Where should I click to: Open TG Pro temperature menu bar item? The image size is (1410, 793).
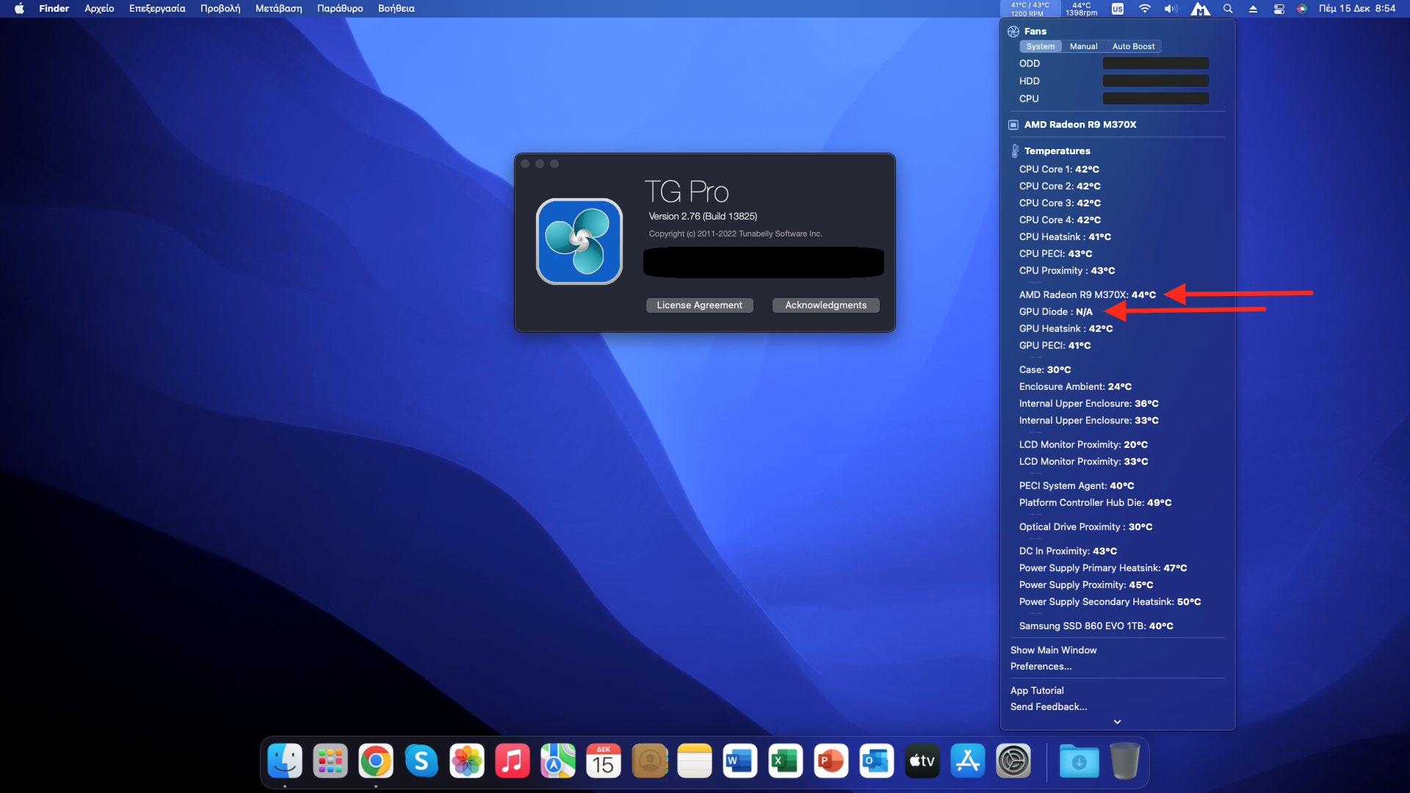coord(1029,9)
